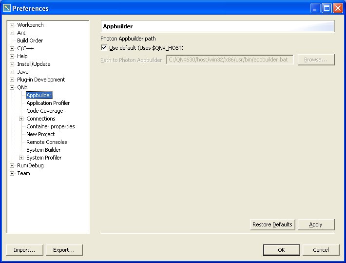This screenshot has height=263, width=346.
Task: Click the Import... button
Action: 24,250
